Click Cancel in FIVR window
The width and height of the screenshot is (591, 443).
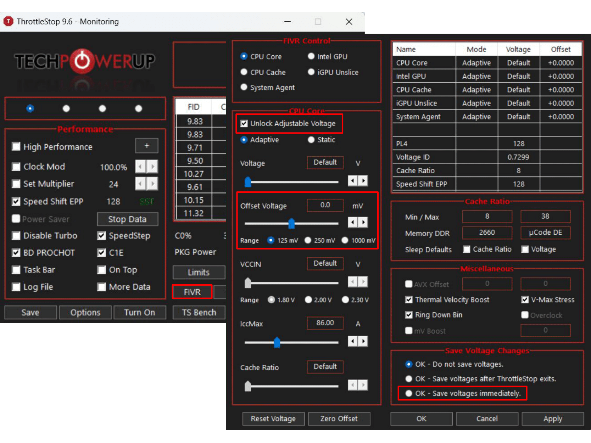pos(487,419)
